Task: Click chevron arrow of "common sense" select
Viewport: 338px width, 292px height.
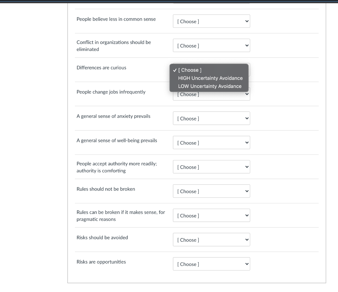Action: point(247,21)
